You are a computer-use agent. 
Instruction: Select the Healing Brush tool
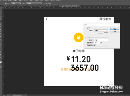coord(1,24)
